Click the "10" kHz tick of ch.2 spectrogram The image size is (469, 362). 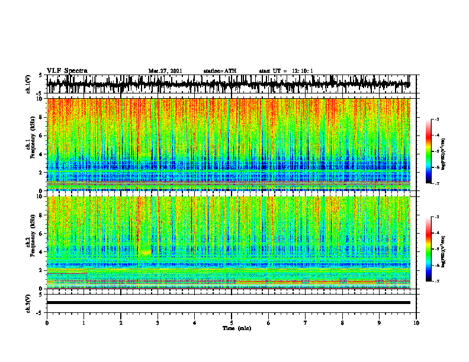[41, 196]
